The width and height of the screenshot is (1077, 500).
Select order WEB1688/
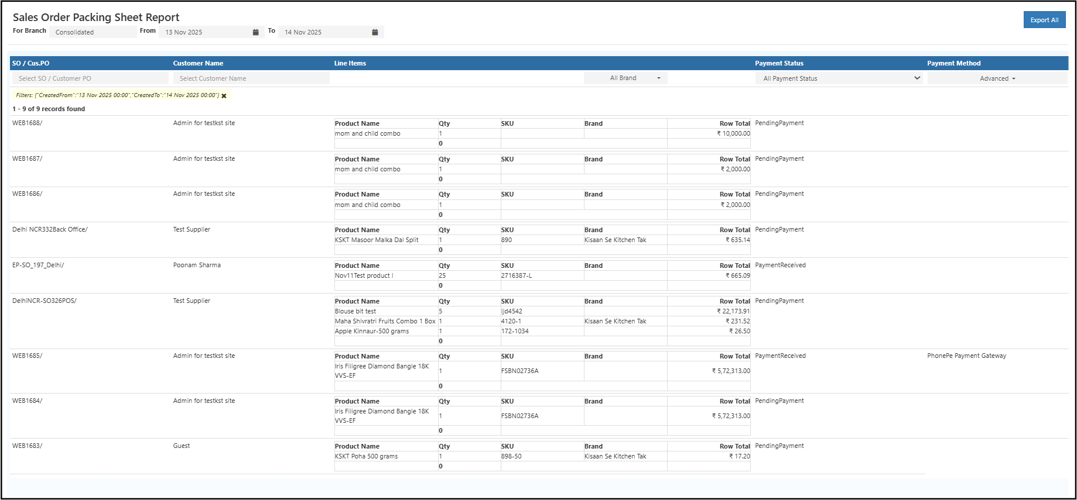(x=28, y=123)
